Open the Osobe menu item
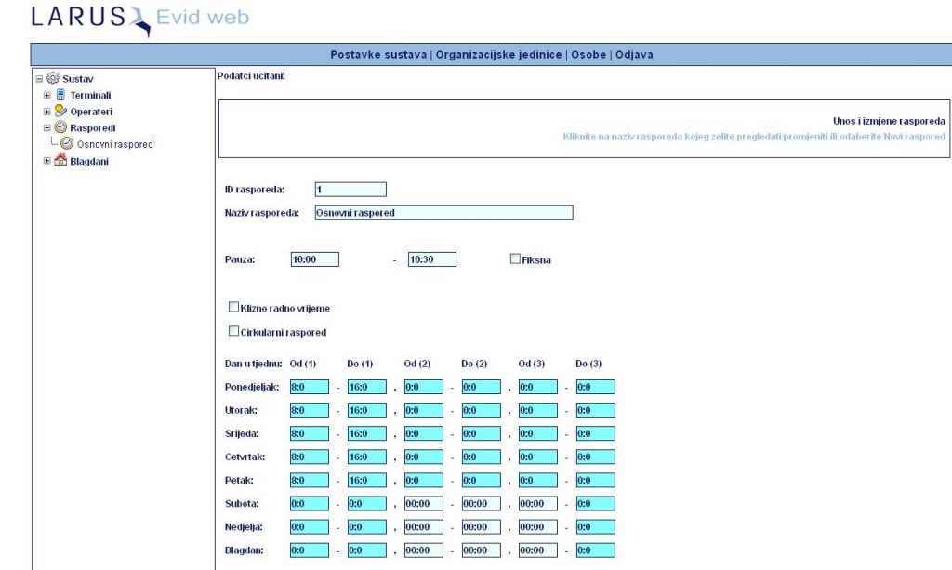 [x=587, y=55]
